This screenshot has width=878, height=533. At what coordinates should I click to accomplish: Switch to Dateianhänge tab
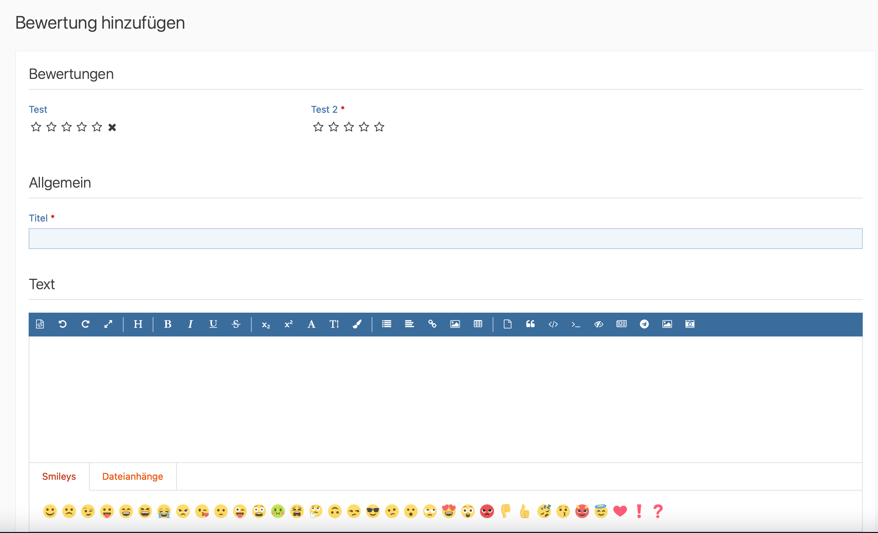click(133, 476)
